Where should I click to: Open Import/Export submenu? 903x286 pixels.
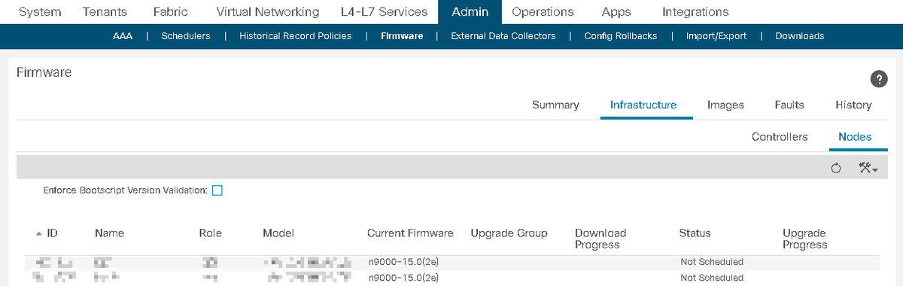click(716, 36)
